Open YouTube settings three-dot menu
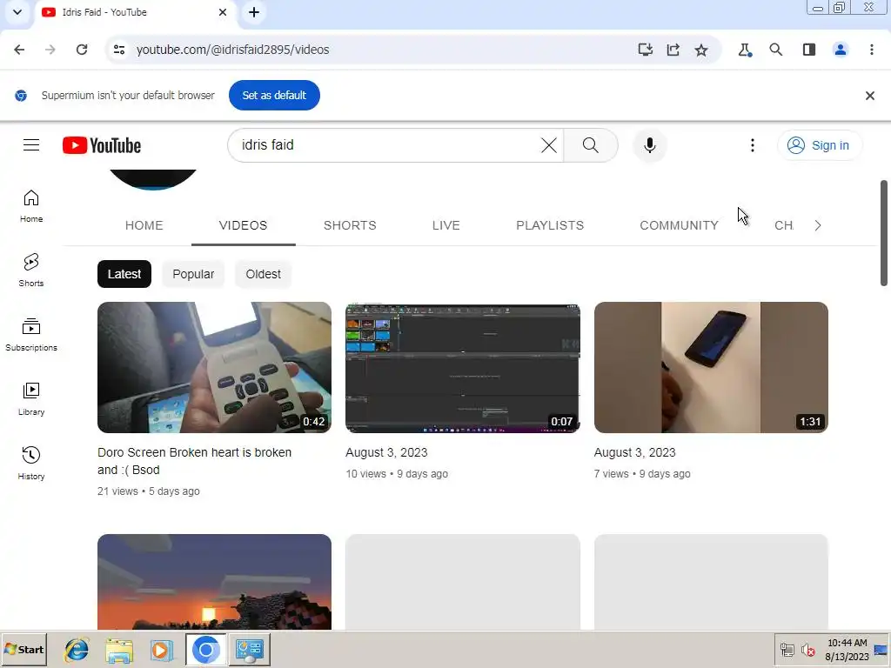The height and width of the screenshot is (668, 891). [753, 145]
